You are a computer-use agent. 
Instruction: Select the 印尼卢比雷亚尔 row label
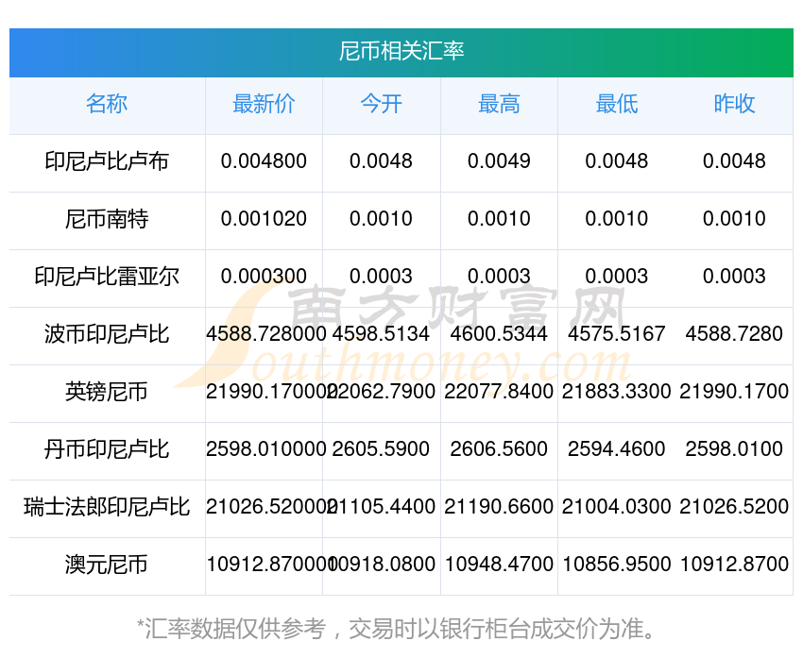tap(107, 277)
